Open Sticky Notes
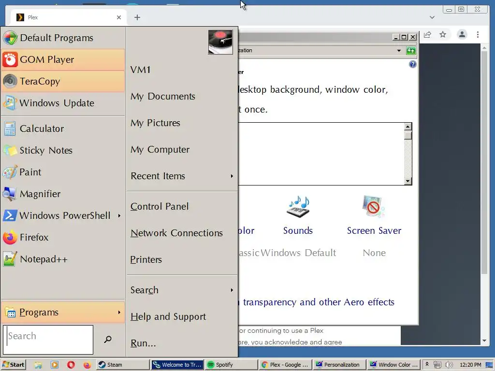 [63, 151]
